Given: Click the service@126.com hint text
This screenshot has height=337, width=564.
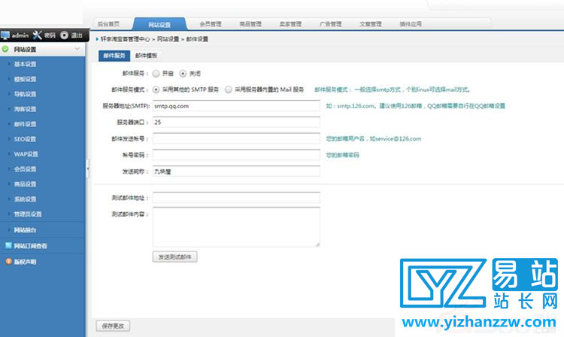Looking at the screenshot, I should (x=374, y=138).
